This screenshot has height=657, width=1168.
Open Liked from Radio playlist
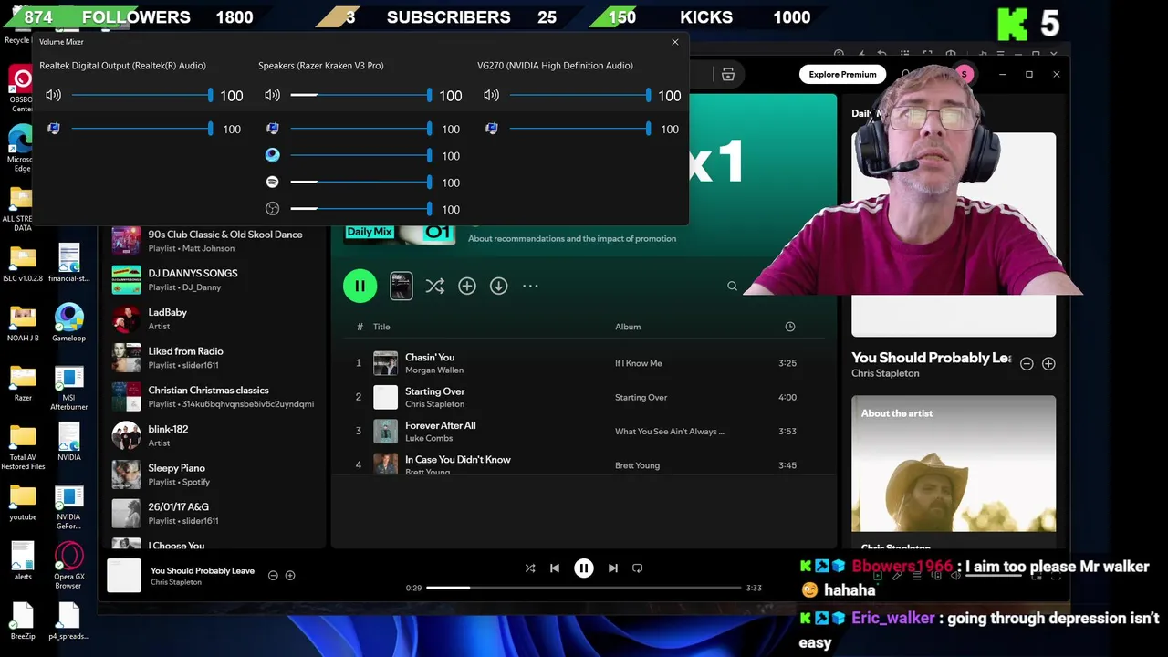pyautogui.click(x=214, y=358)
